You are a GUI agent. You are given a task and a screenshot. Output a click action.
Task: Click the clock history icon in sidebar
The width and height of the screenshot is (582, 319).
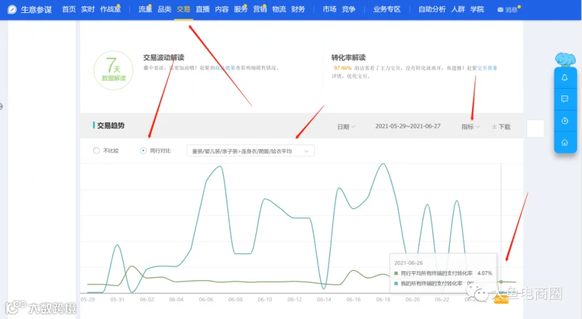(x=565, y=121)
